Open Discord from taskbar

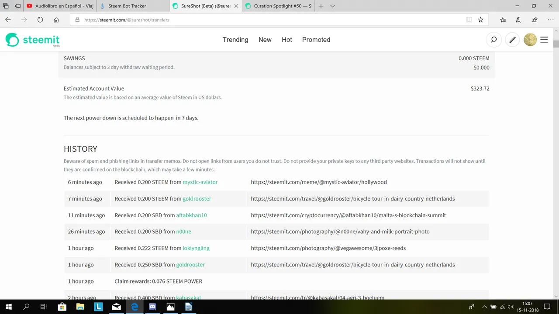(x=152, y=307)
